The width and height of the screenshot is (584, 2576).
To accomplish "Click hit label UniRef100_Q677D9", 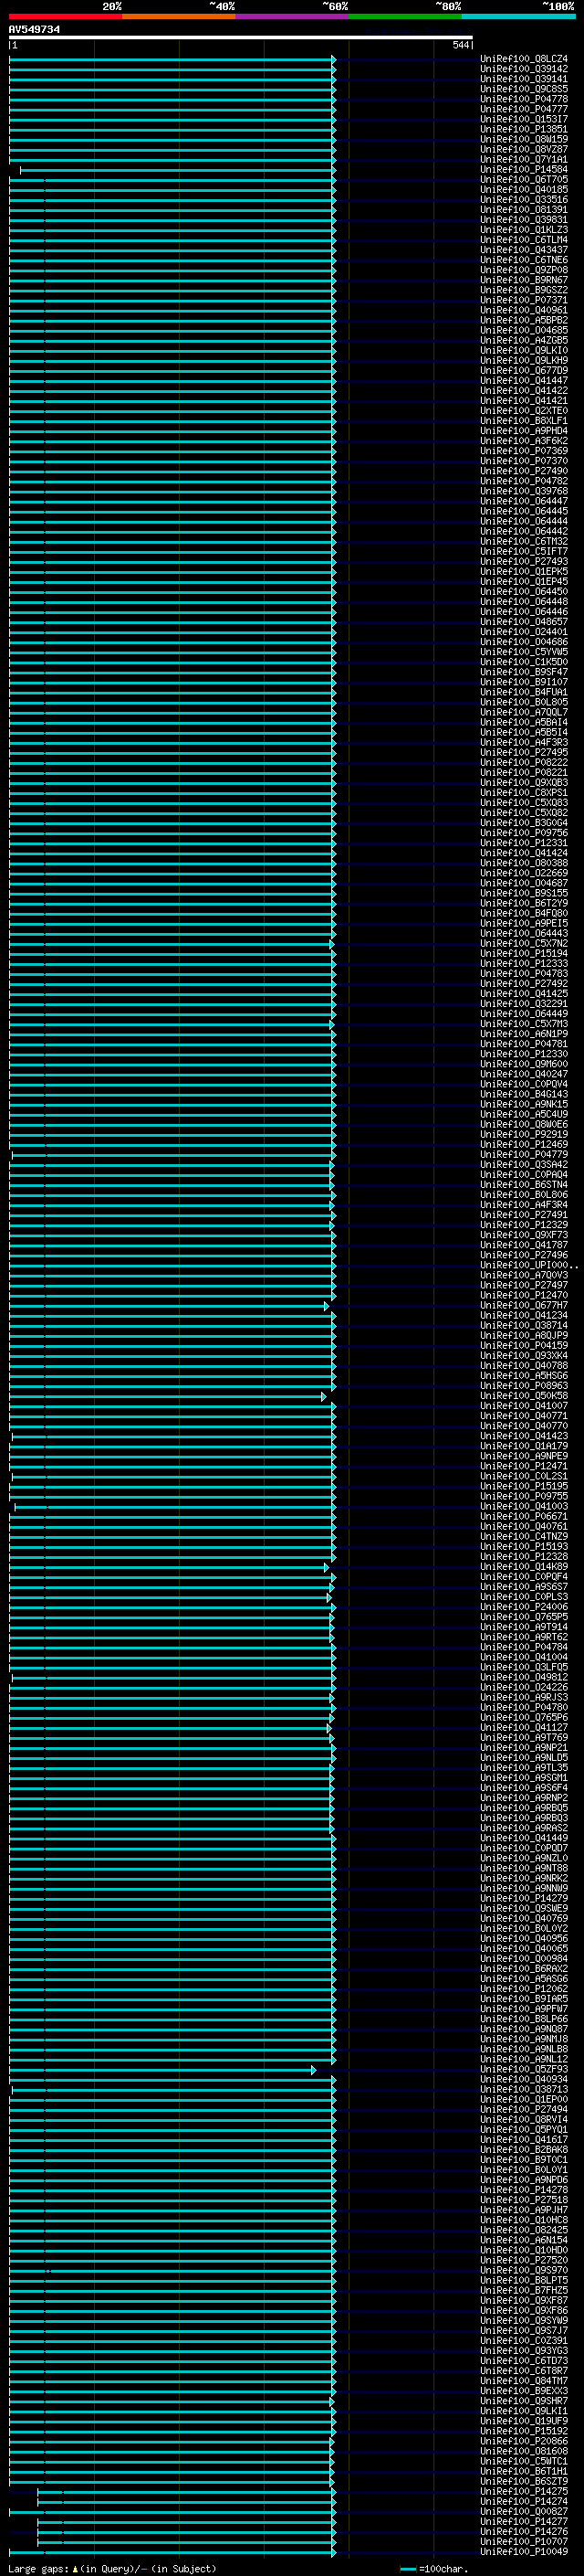I will click(524, 371).
